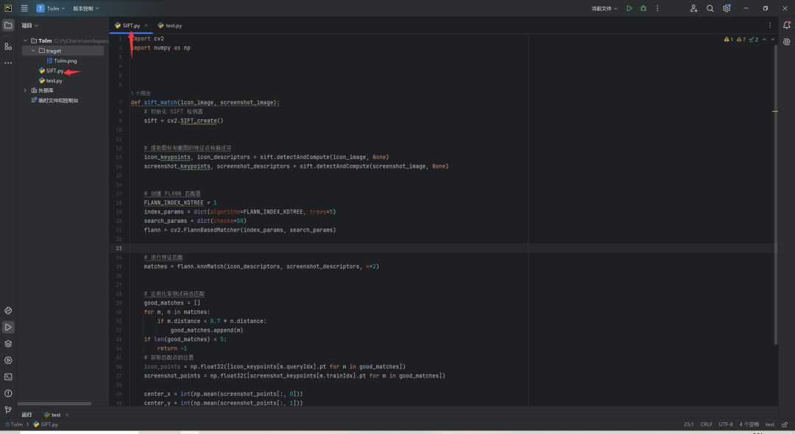The height and width of the screenshot is (434, 795).
Task: Open the Problems tool window
Action: click(8, 394)
